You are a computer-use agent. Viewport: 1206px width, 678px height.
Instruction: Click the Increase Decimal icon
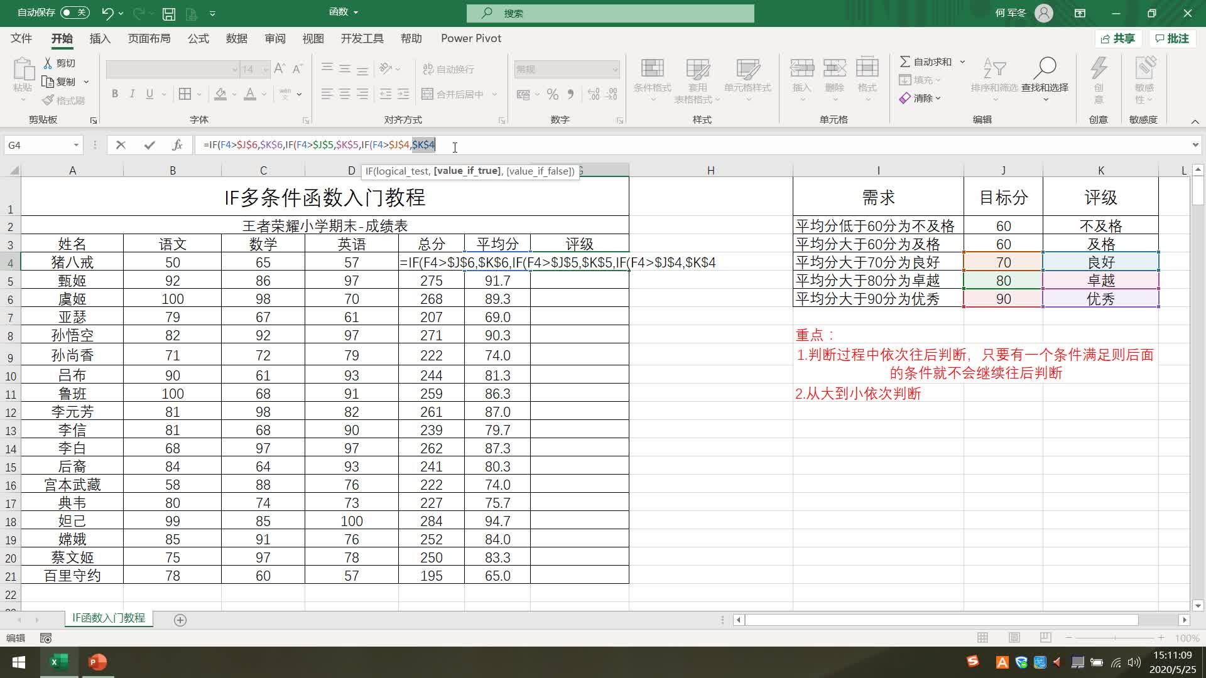[x=594, y=94]
